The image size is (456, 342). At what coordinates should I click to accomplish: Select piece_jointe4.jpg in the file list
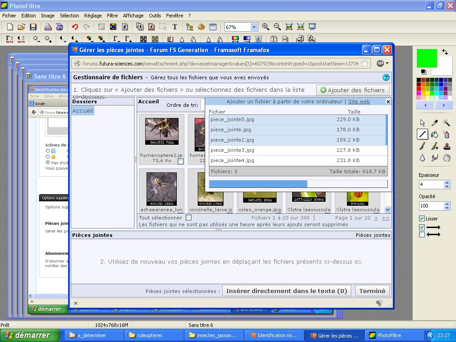tap(298, 160)
